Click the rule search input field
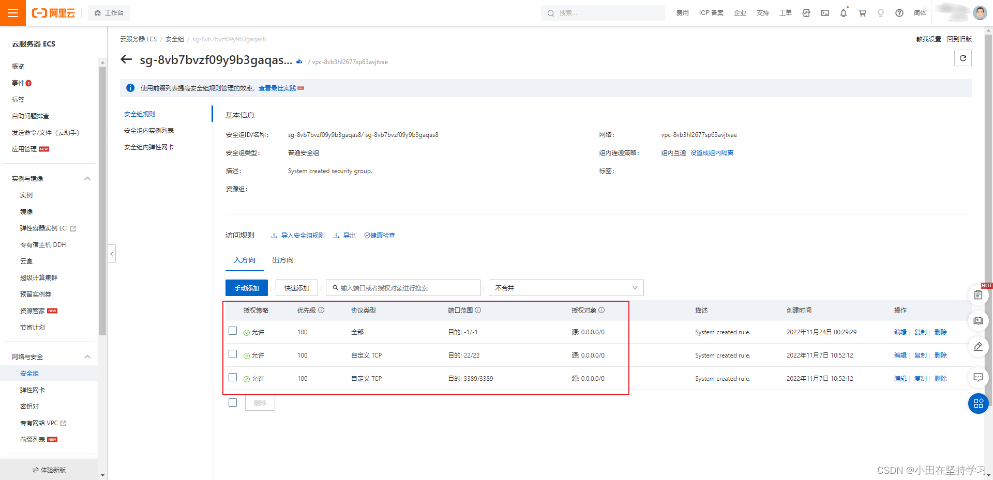The height and width of the screenshot is (480, 993). [403, 288]
